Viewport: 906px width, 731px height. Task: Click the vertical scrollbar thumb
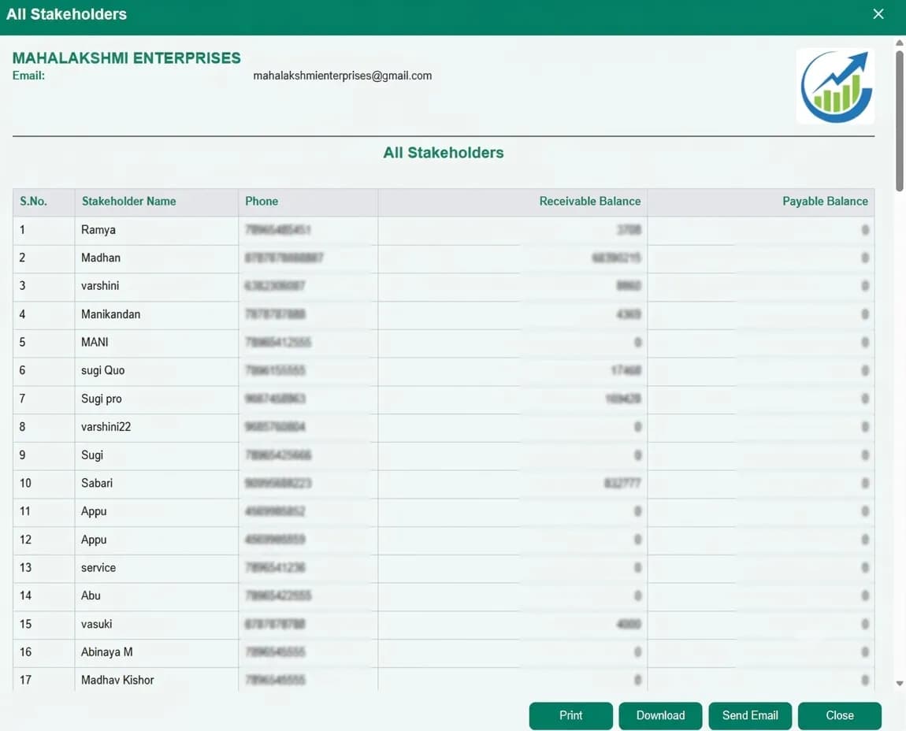(900, 121)
